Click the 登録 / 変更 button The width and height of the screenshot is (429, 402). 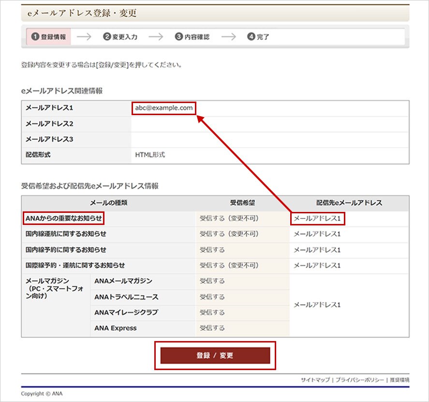tap(215, 356)
